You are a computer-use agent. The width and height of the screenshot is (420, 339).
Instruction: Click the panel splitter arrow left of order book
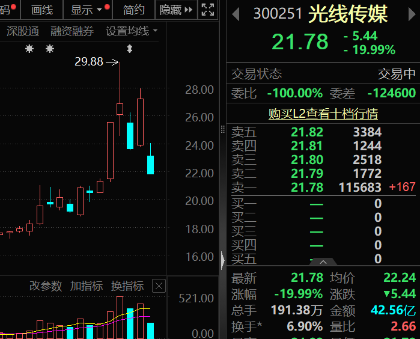click(223, 260)
